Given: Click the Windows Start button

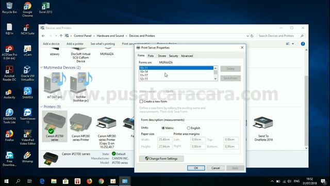Looking at the screenshot, I should (6, 181).
